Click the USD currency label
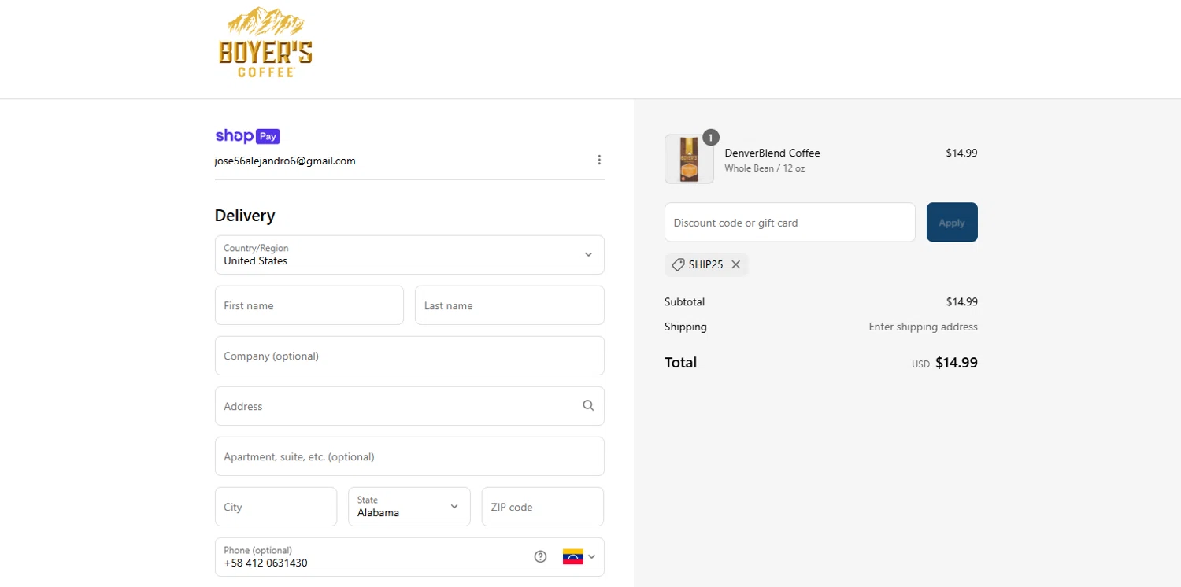This screenshot has width=1181, height=587. coord(920,364)
